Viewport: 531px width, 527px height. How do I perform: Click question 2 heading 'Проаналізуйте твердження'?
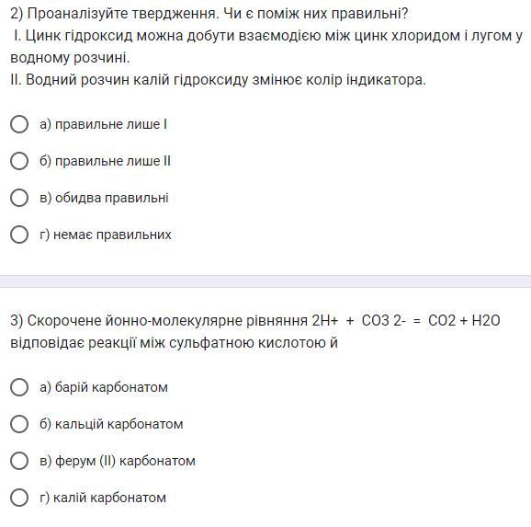pyautogui.click(x=209, y=14)
